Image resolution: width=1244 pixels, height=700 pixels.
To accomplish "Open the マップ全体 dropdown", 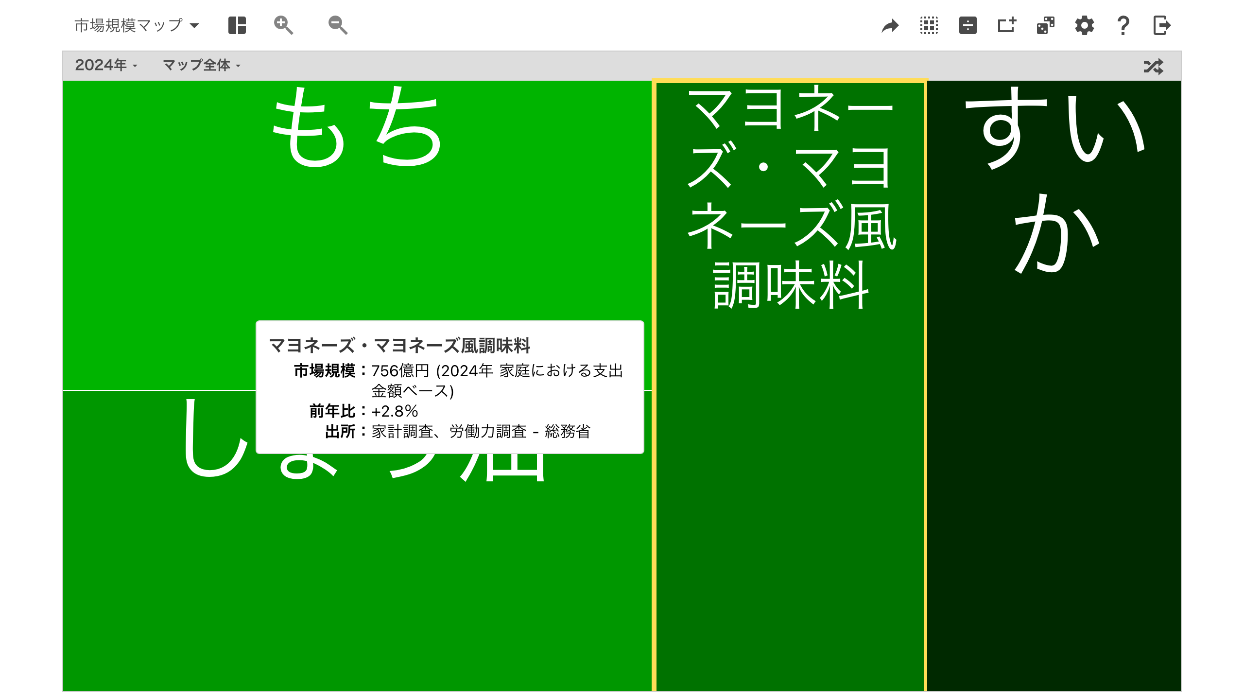I will coord(201,65).
